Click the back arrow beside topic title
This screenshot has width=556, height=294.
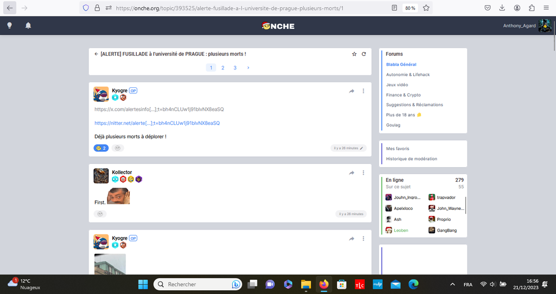96,54
